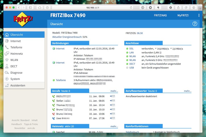The width and height of the screenshot is (206, 137).
Task: Click the globe icon next to IPv4 Internet
Action: click(x=54, y=49)
